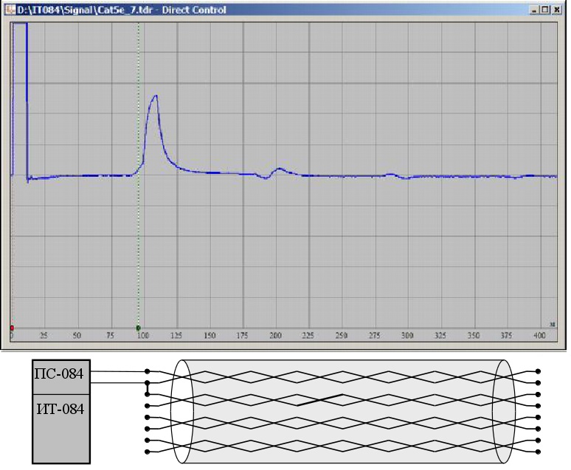The height and width of the screenshot is (470, 571).
Task: Click the window title Cat5e_7.tdr - Direct Control
Action: point(121,10)
